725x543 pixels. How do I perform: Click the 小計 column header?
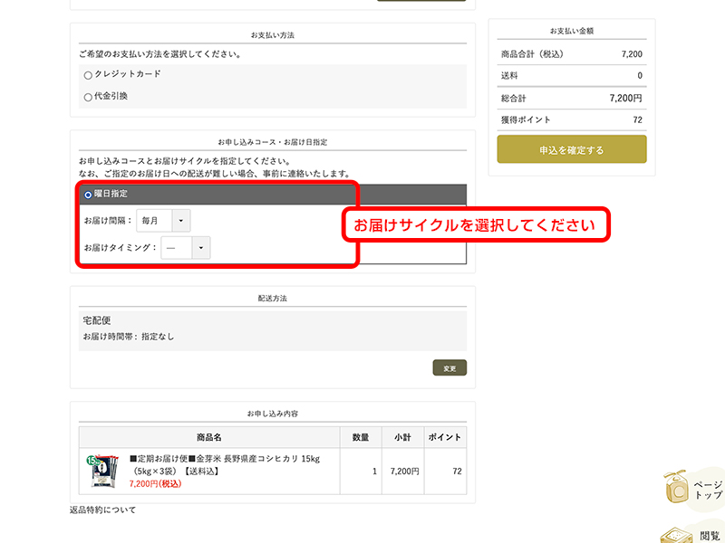[402, 437]
